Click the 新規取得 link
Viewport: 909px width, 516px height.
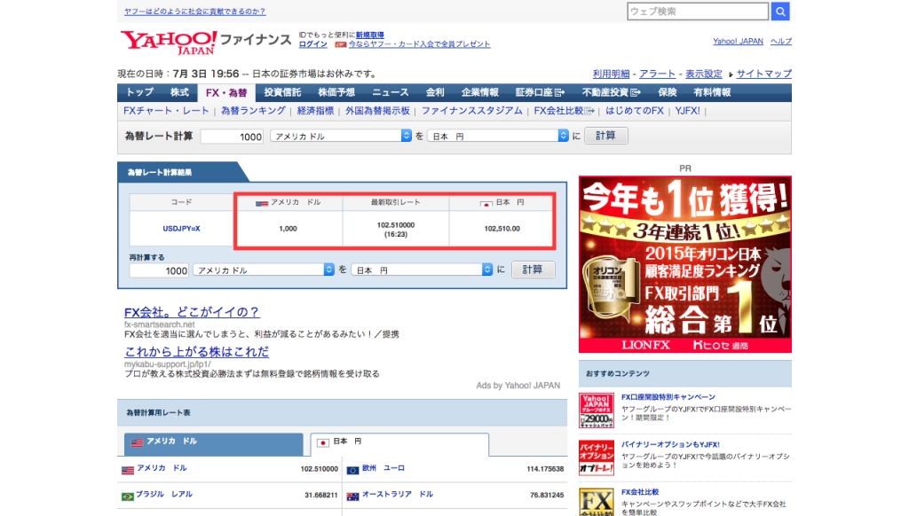pyautogui.click(x=370, y=35)
